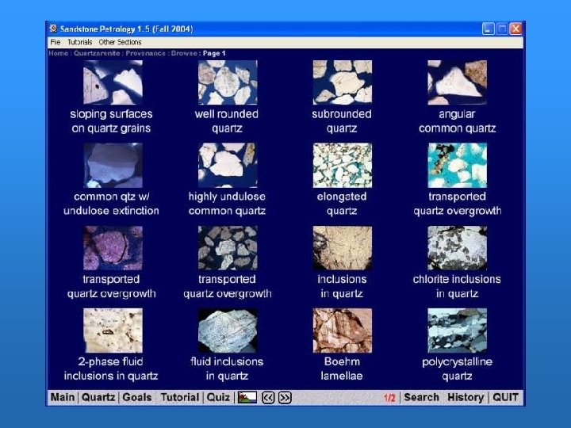This screenshot has width=571, height=428.
Task: Select the 'subrounded quartz' thumbnail image
Action: (x=343, y=82)
